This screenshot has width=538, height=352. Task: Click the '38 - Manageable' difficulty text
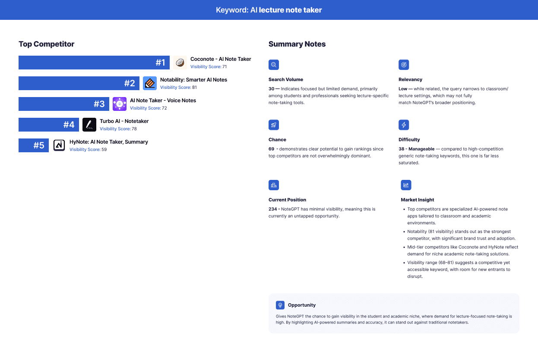point(417,149)
